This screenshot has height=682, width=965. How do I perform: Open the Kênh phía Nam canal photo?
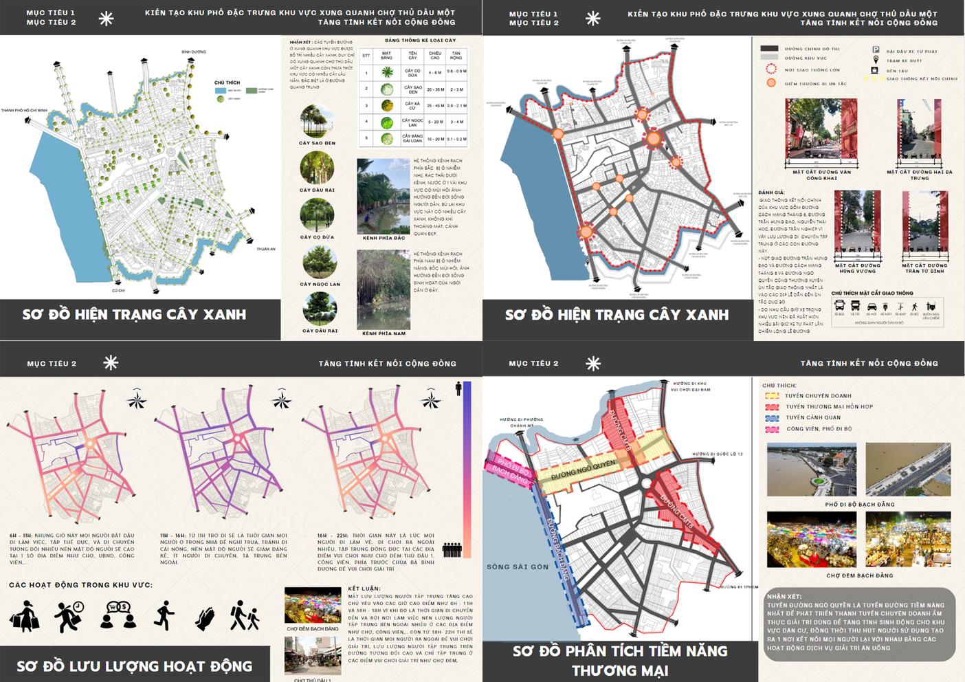click(384, 289)
